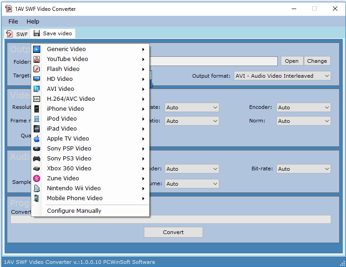The image size is (346, 267).
Task: Open the video Encoder dropdown
Action: [303, 108]
